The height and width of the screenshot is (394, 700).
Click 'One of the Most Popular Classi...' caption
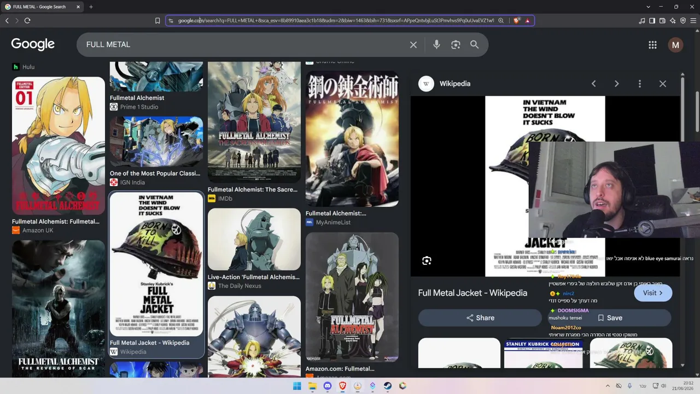point(155,173)
